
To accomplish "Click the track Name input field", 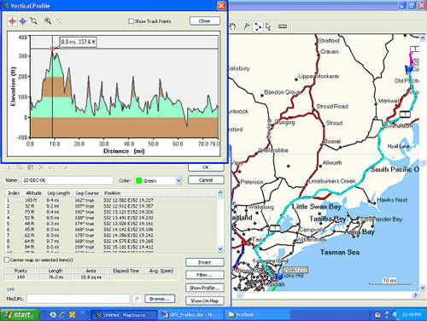I will click(x=67, y=180).
